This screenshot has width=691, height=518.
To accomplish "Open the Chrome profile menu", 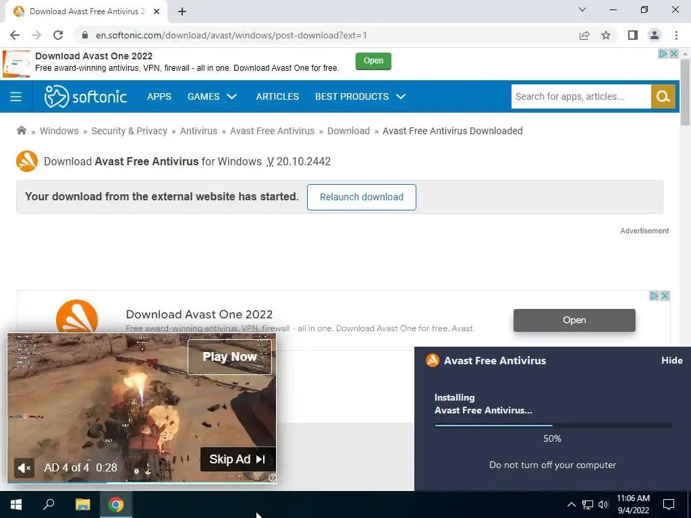I will click(655, 35).
